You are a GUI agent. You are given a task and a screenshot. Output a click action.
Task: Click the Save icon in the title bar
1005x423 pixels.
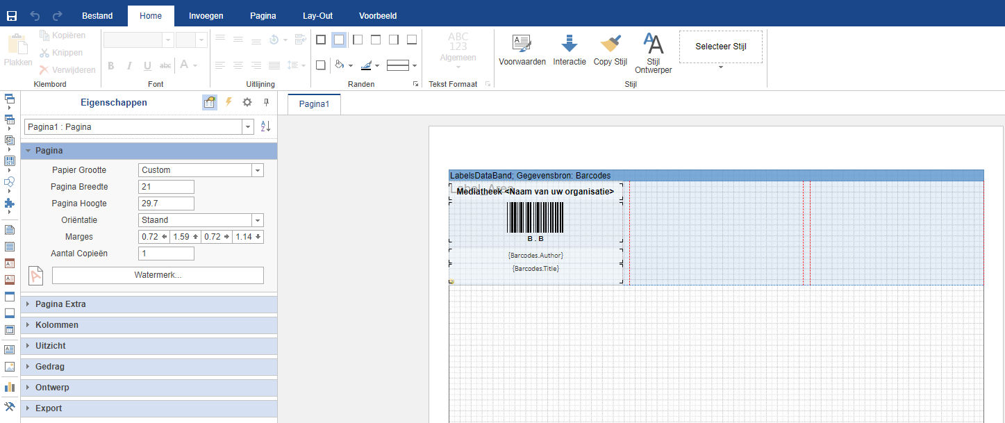click(12, 15)
